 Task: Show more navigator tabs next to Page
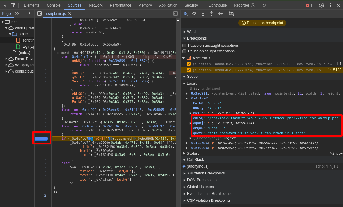coord(17,14)
